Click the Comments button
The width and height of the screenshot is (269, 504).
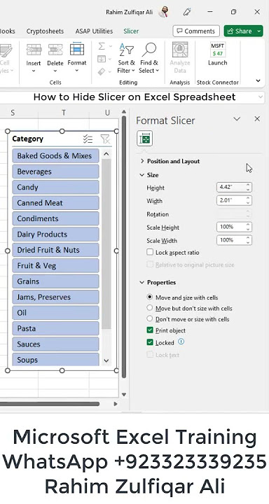[196, 31]
